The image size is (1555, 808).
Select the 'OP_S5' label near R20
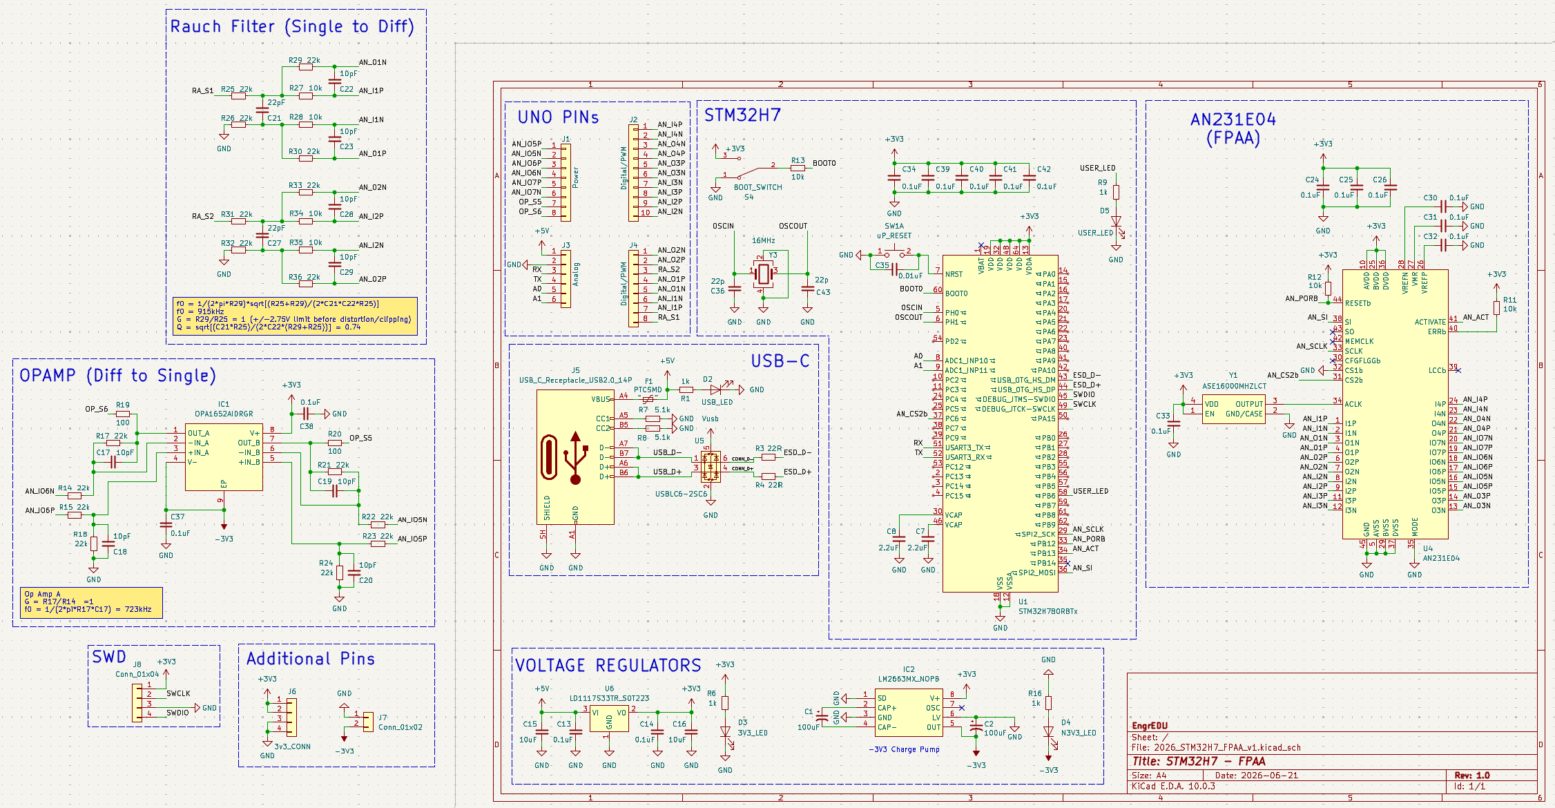(x=360, y=438)
